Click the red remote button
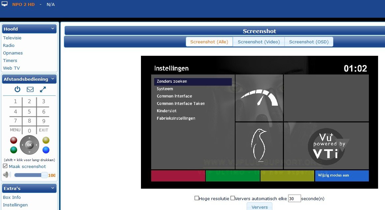The height and width of the screenshot is (210, 385). 14,140
